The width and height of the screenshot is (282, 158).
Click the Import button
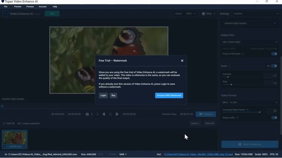click(195, 123)
